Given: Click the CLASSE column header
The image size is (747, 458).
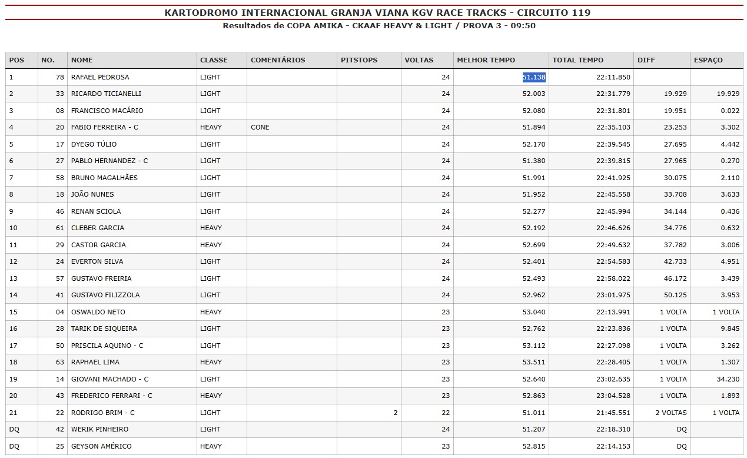Looking at the screenshot, I should coord(222,60).
